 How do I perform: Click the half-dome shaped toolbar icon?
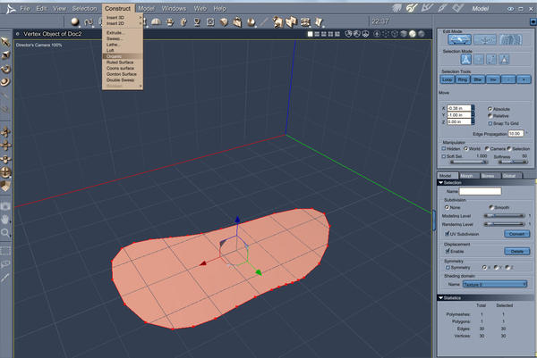156,22
